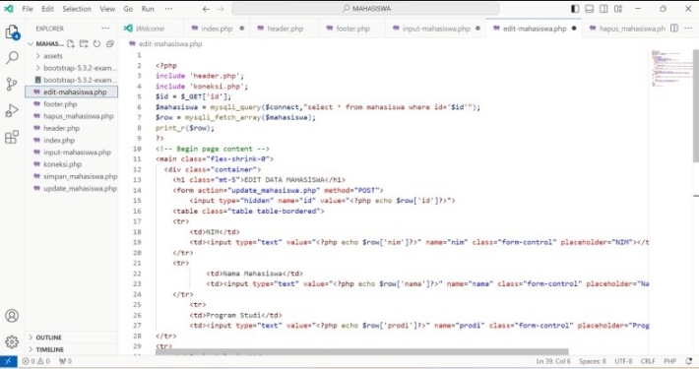This screenshot has width=699, height=369.
Task: Split the editor to the right
Action: click(x=674, y=29)
